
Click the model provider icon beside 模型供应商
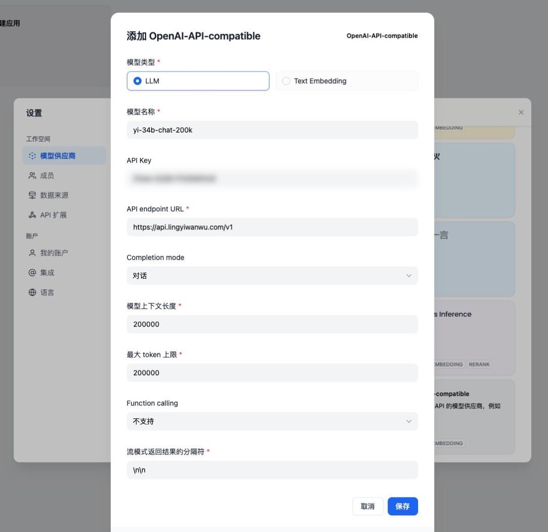point(32,156)
